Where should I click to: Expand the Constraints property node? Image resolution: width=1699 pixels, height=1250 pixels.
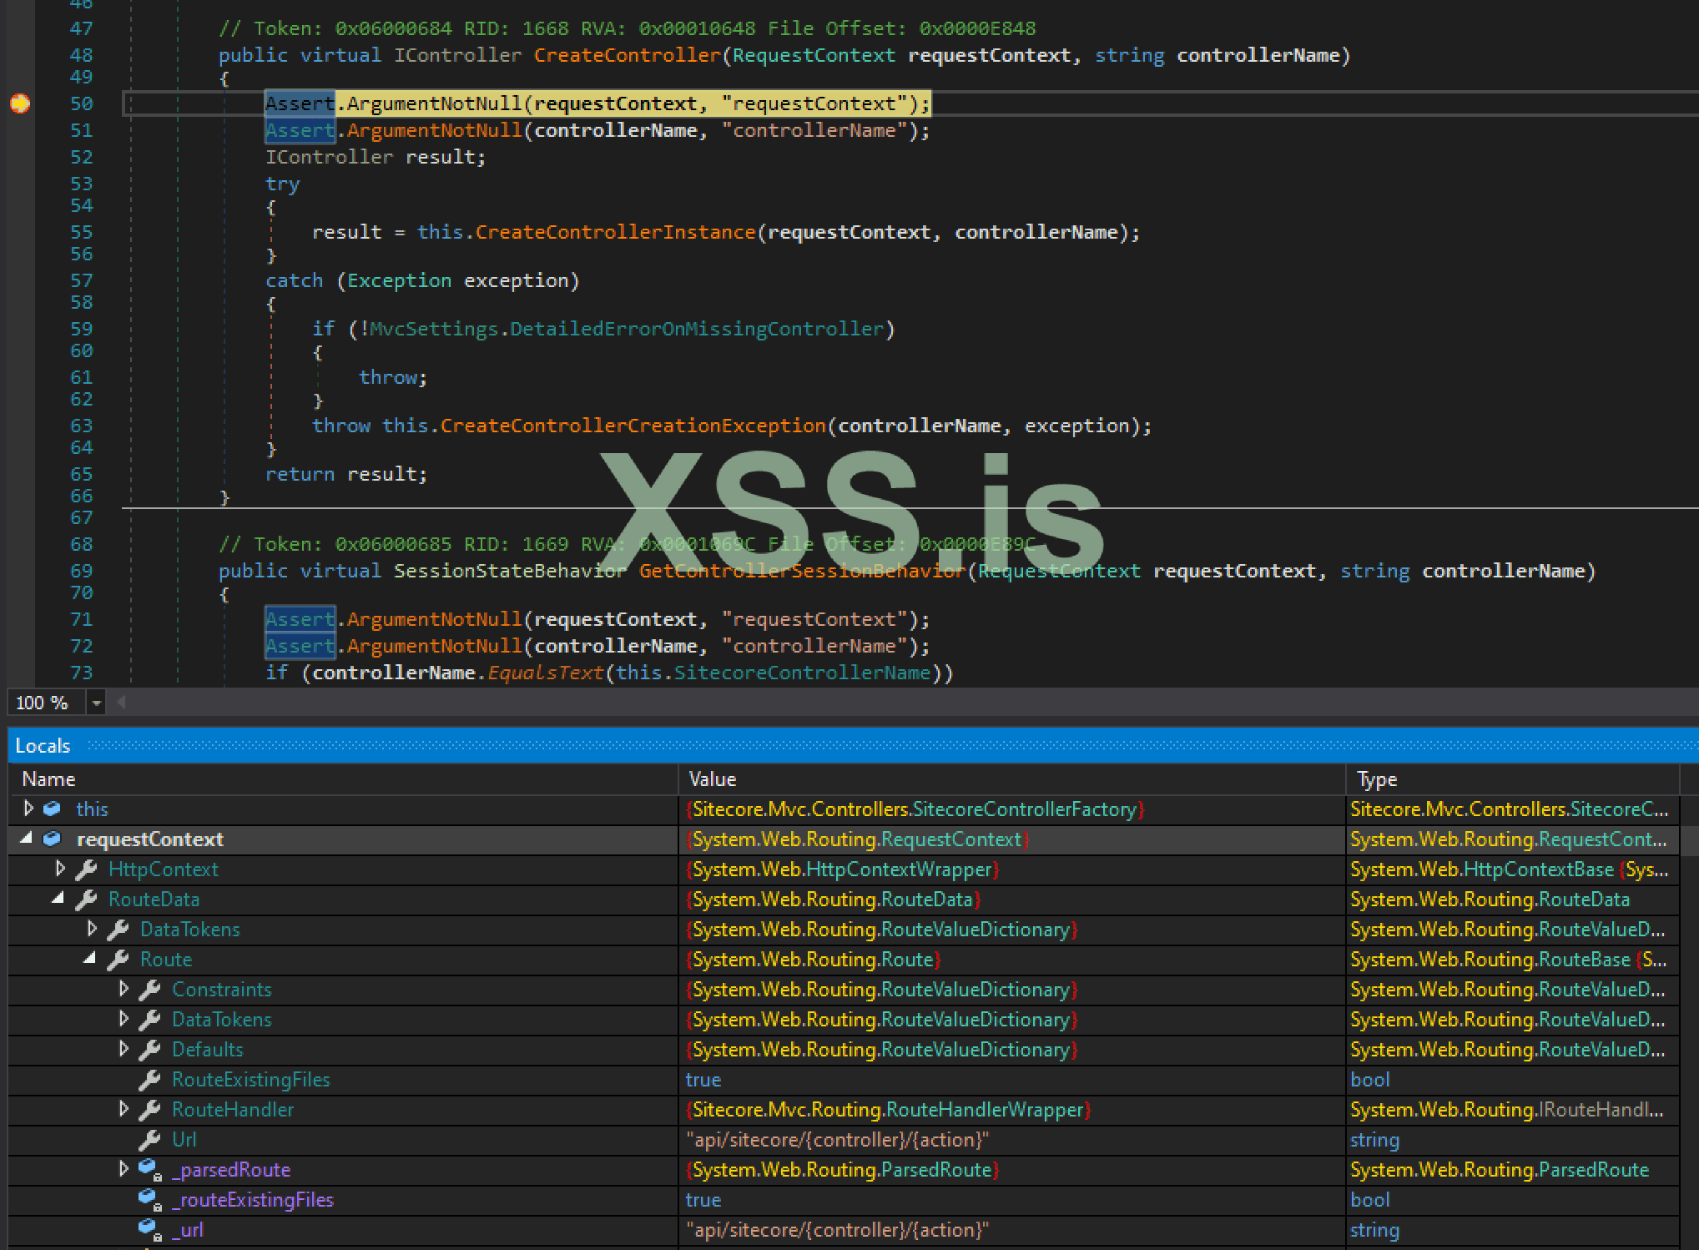124,989
